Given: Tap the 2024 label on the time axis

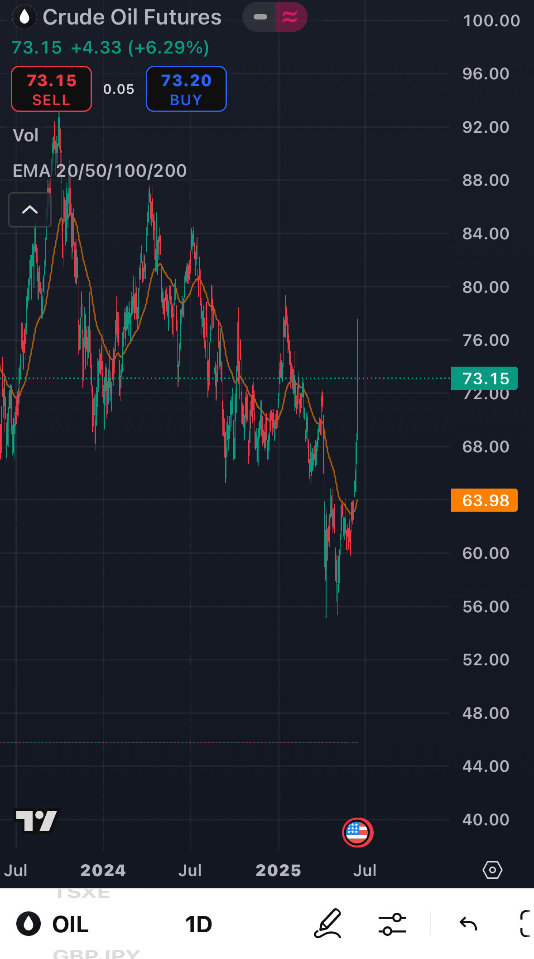Looking at the screenshot, I should 103,870.
